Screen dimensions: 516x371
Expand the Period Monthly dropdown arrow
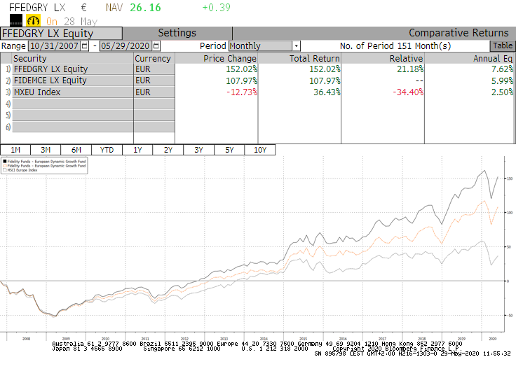point(296,46)
